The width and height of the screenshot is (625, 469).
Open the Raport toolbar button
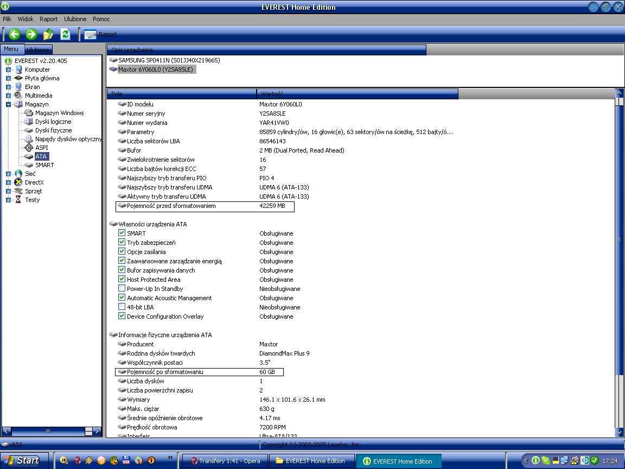tap(100, 34)
